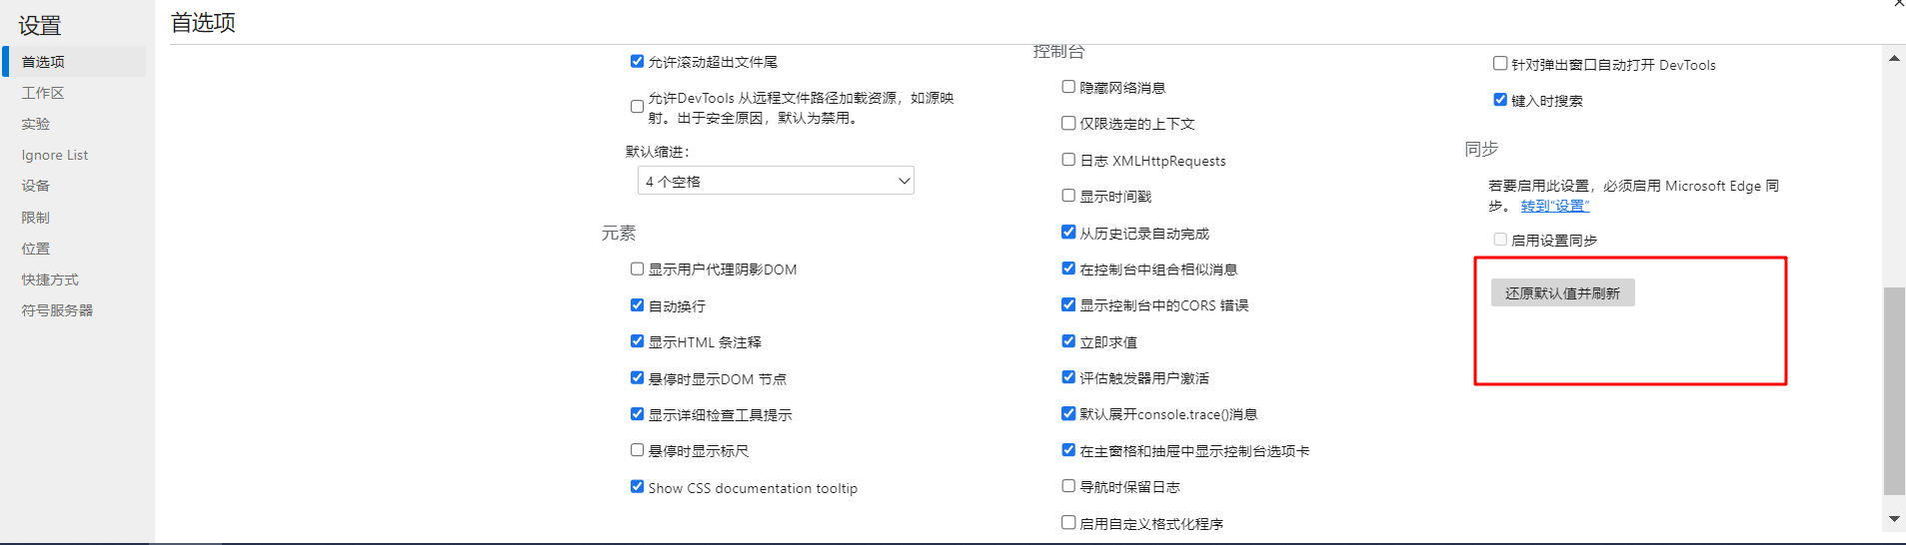The image size is (1906, 545).
Task: Check 显示时间戳 option
Action: point(1068,196)
